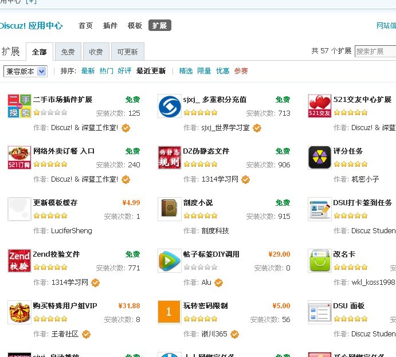Open 网站信 link at top right

point(386,25)
